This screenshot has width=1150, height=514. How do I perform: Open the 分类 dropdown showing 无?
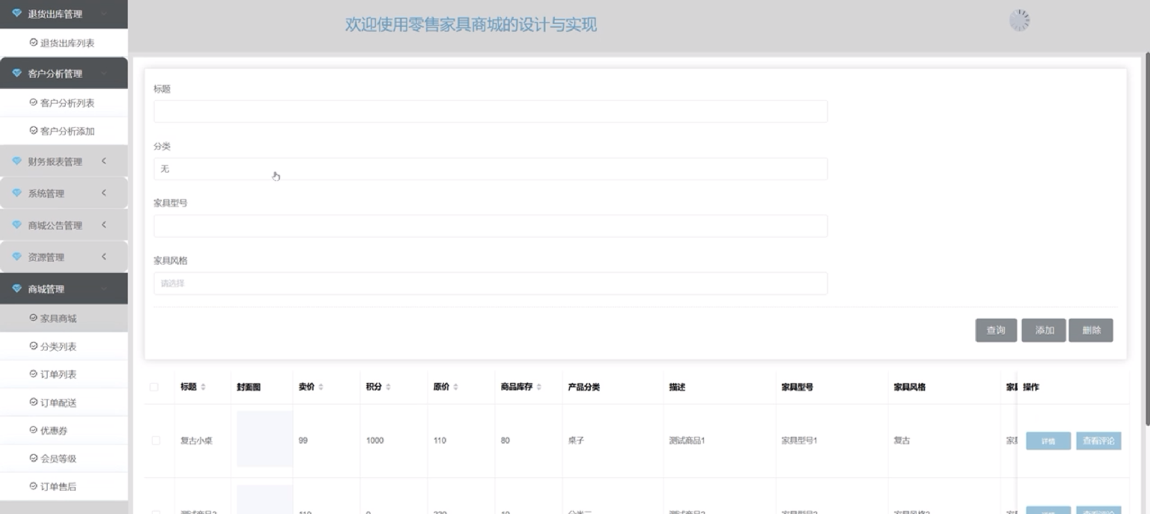(490, 169)
